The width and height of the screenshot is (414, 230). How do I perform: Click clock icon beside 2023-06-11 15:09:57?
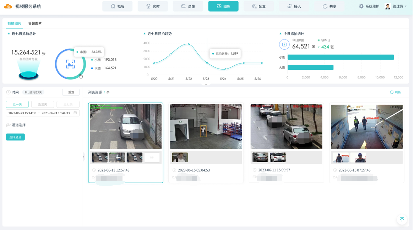click(x=255, y=170)
